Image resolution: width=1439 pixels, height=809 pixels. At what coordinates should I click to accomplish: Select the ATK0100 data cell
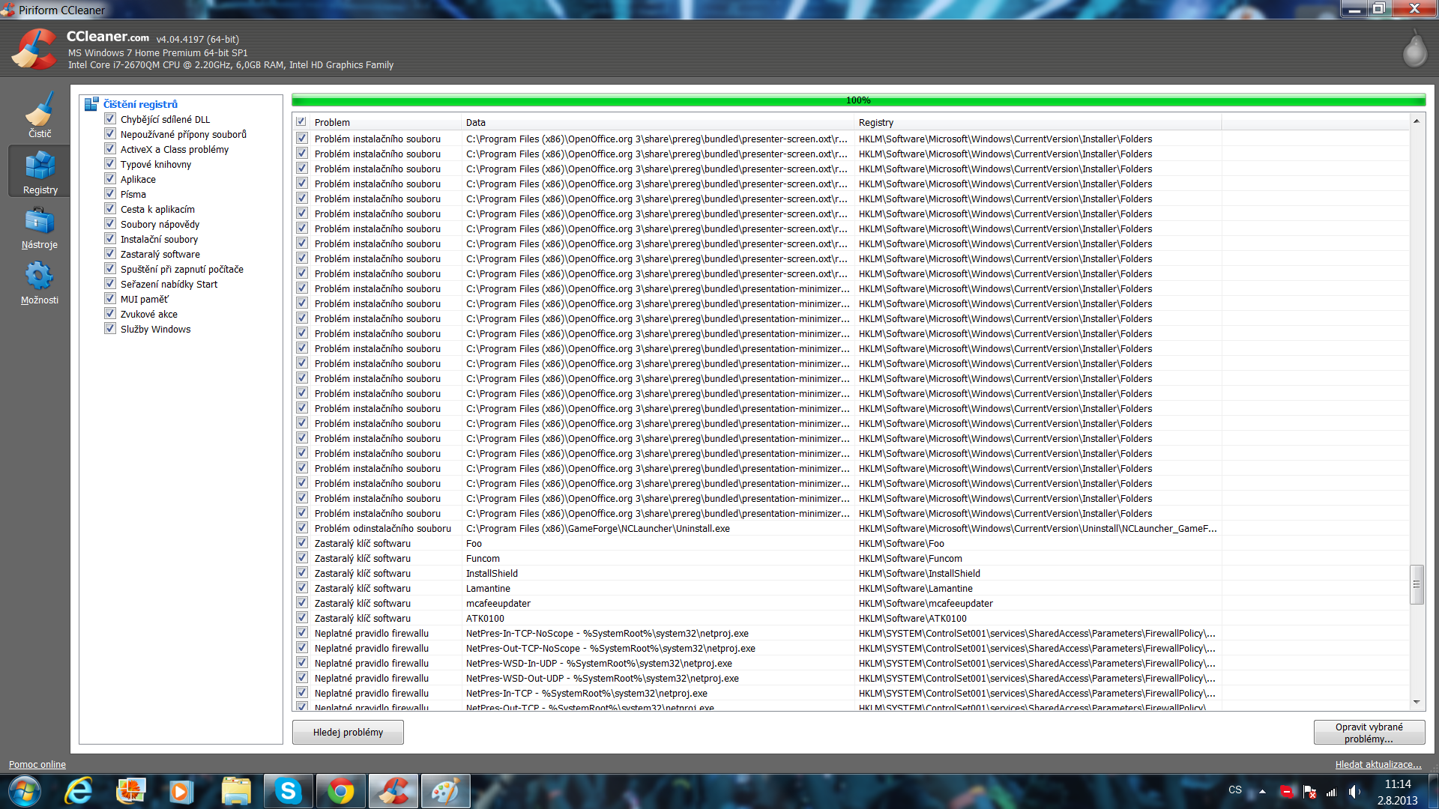coord(485,618)
